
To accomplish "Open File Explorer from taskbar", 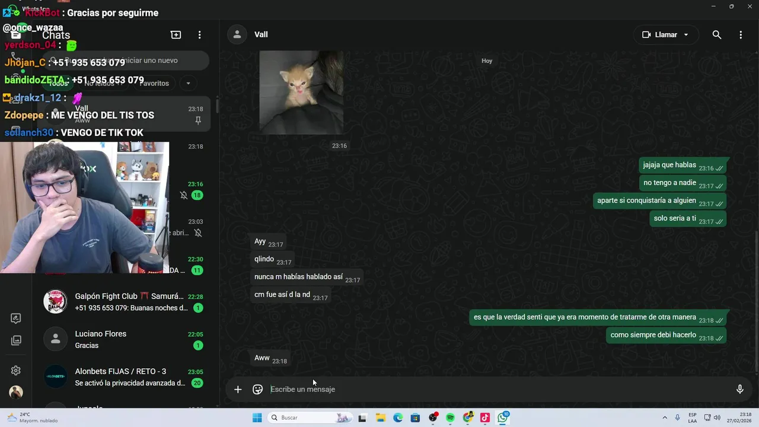I will click(381, 418).
